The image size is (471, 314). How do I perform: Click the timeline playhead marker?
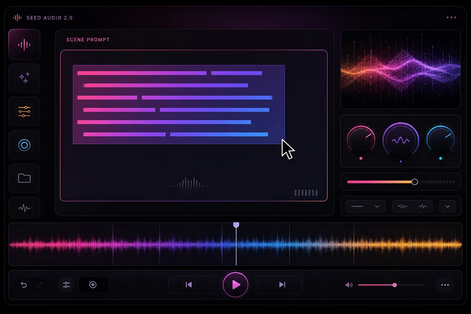(x=236, y=225)
